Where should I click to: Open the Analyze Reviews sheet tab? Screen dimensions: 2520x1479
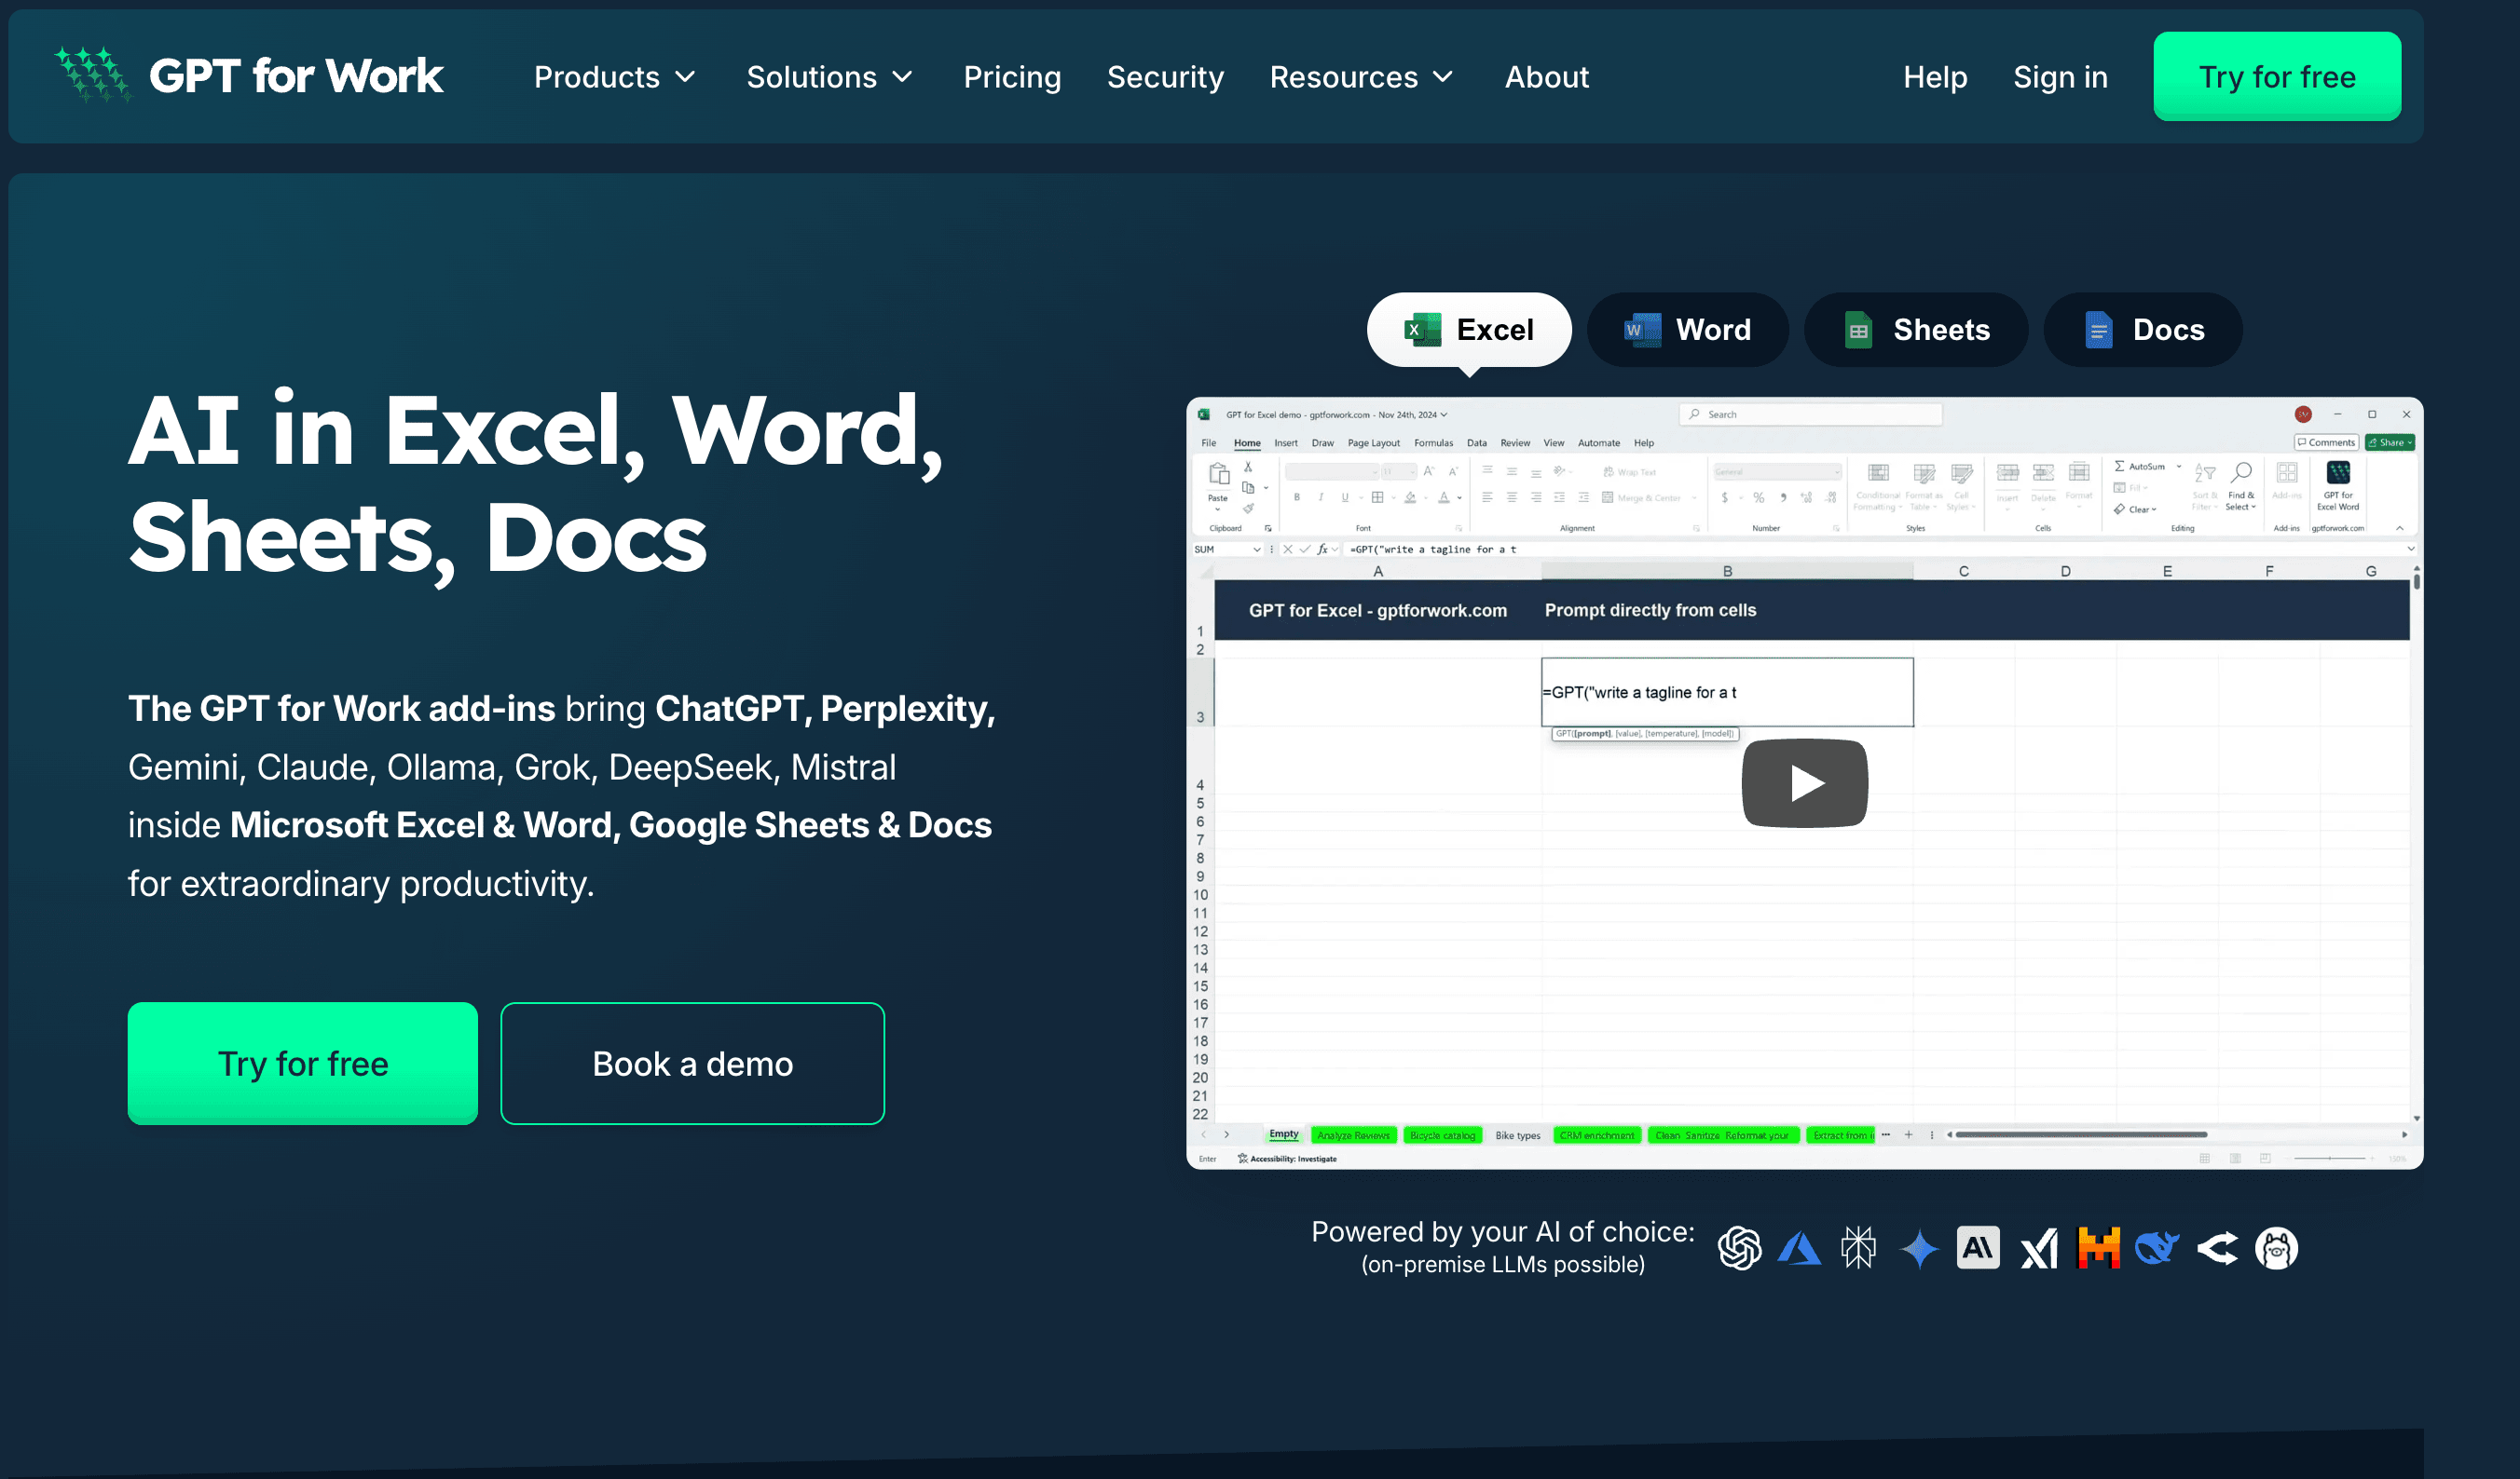(x=1353, y=1135)
